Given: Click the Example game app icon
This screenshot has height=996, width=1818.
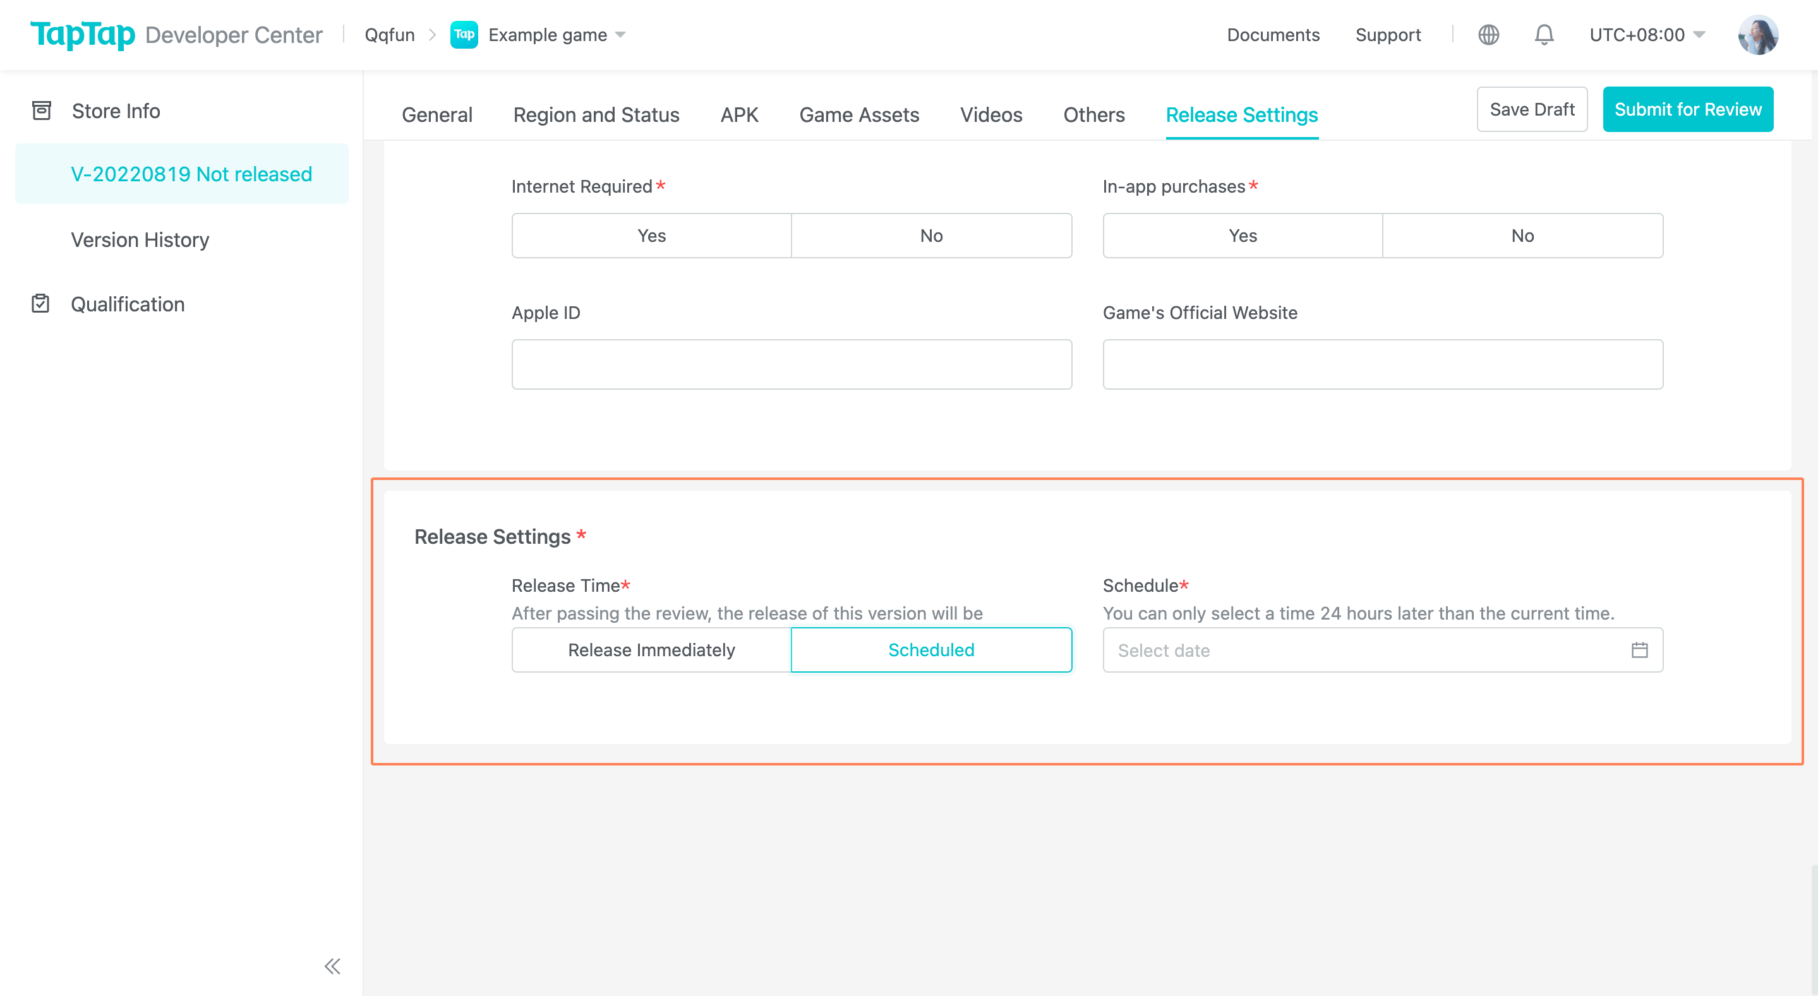Looking at the screenshot, I should pos(464,35).
